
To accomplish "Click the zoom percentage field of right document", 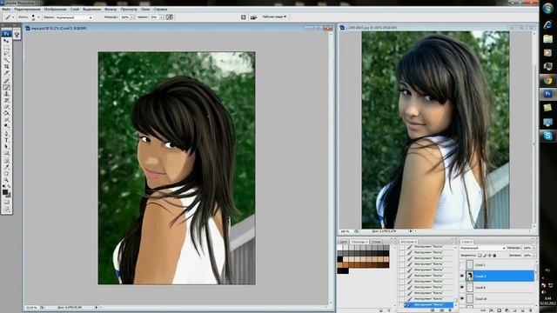I will (x=345, y=231).
